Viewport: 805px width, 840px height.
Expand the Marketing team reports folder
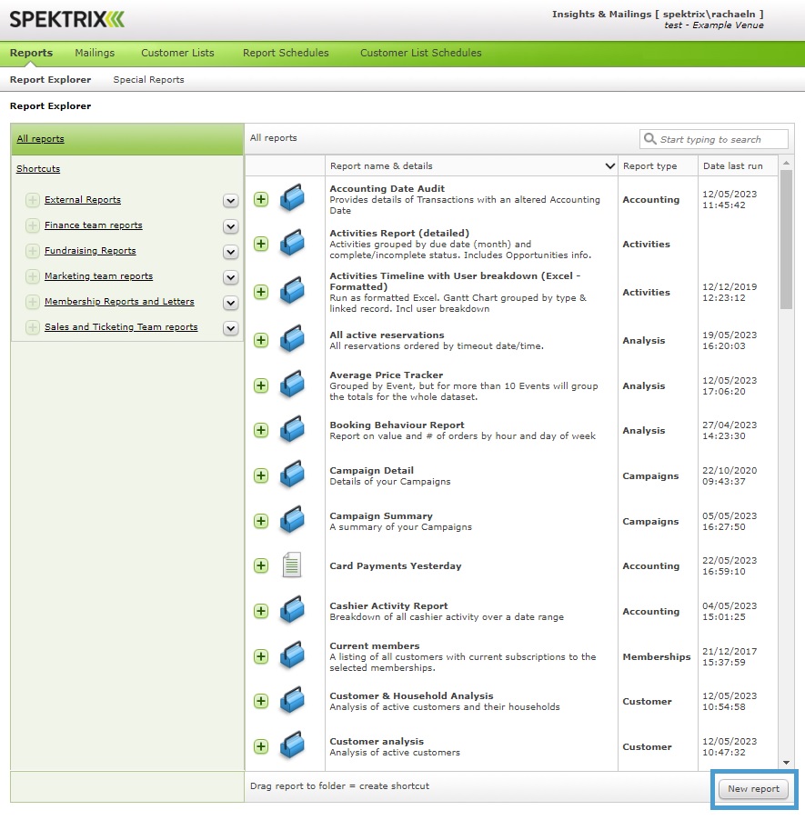[33, 276]
